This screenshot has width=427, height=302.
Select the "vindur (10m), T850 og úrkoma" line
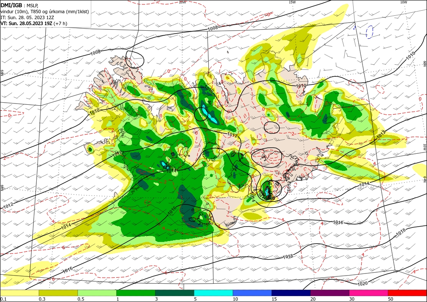pyautogui.click(x=45, y=12)
